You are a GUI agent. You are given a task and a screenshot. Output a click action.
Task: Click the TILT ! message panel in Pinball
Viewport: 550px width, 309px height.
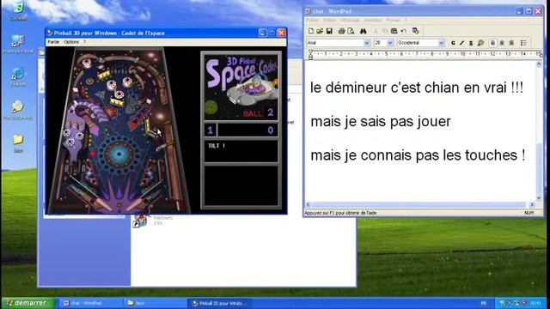[241, 151]
